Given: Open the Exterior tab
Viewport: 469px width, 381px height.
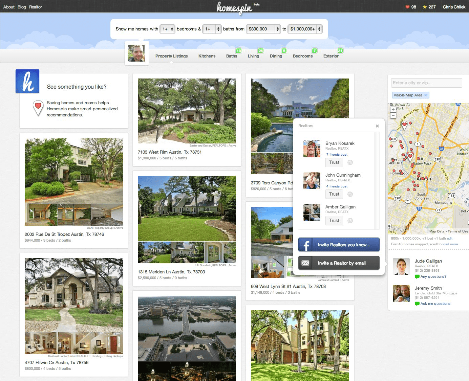Looking at the screenshot, I should coord(331,56).
